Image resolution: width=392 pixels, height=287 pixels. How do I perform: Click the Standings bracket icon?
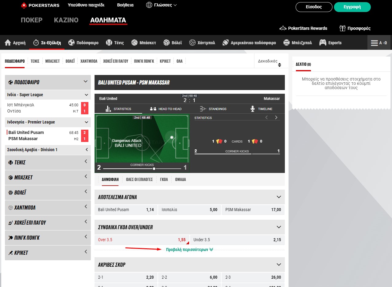203,109
